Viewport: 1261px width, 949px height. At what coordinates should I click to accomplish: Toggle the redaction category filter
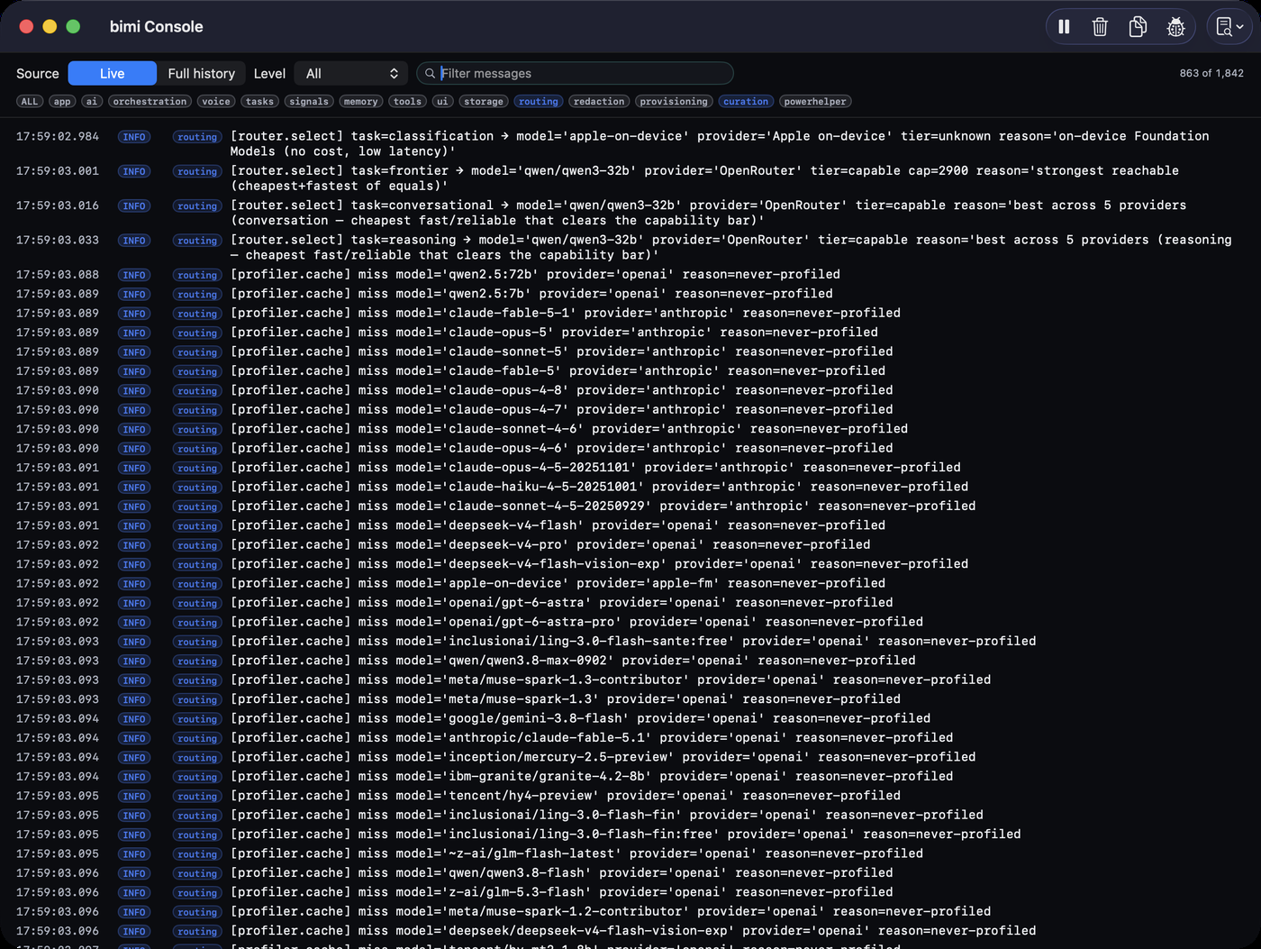[x=599, y=102]
